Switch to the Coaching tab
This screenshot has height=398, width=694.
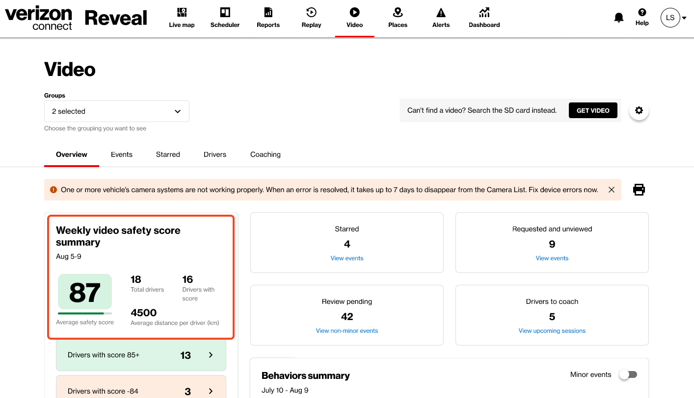(266, 154)
